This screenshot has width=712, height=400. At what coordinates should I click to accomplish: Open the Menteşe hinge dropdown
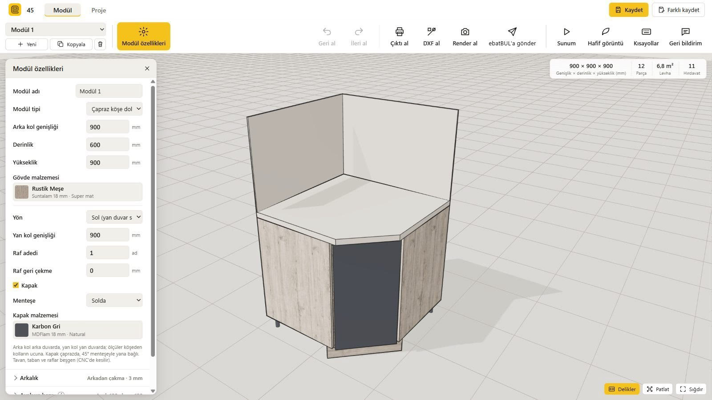click(x=114, y=300)
